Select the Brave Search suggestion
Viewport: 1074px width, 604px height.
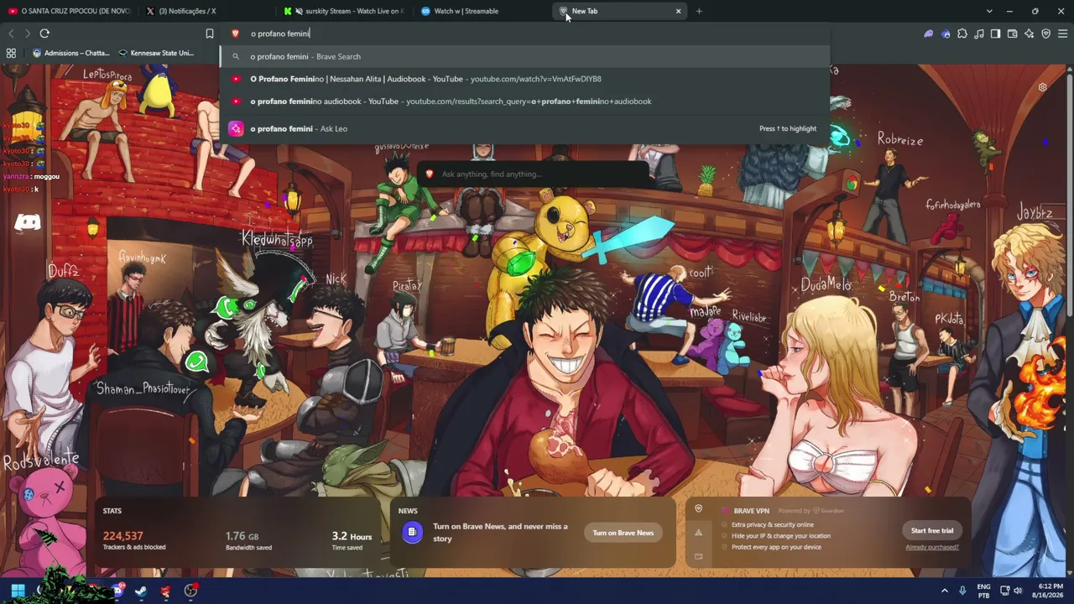click(x=525, y=56)
